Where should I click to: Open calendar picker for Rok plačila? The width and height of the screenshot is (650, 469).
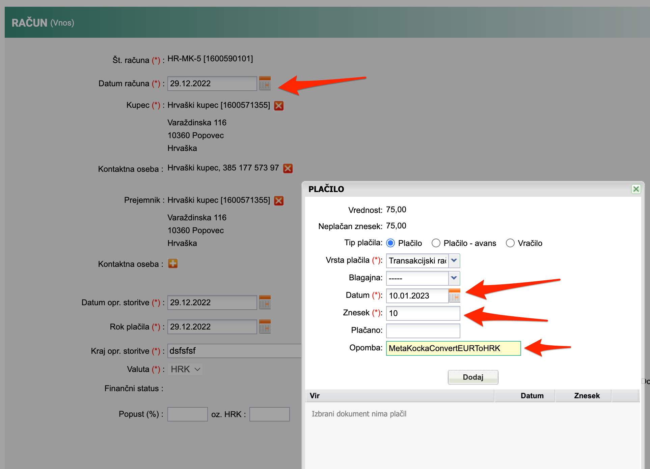265,326
